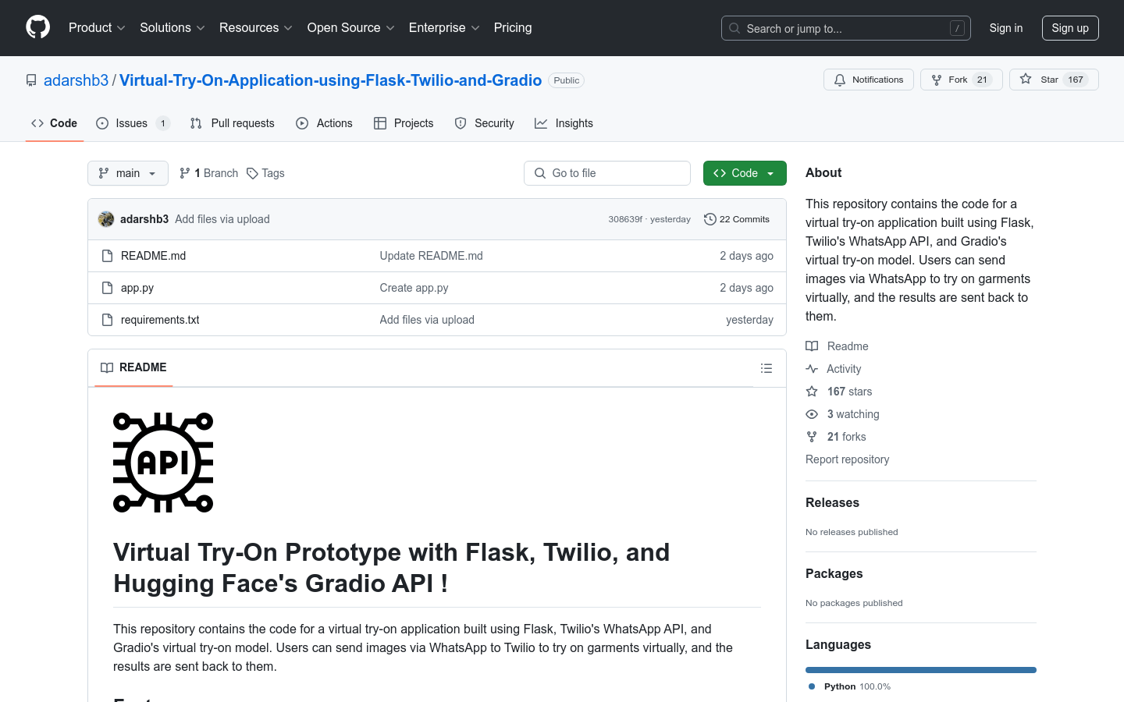Click the app.py file icon
This screenshot has height=702, width=1124.
pos(108,288)
